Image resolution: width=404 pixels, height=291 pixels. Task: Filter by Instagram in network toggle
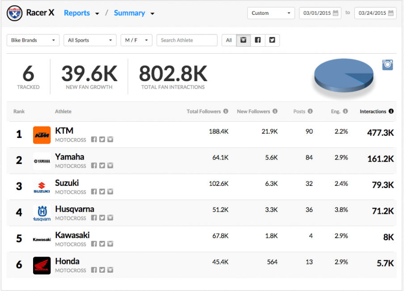(244, 40)
